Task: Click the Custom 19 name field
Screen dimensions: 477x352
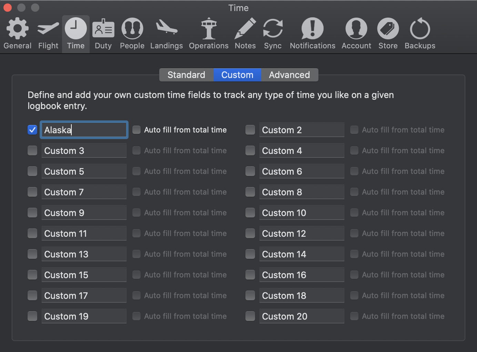Action: (84, 316)
